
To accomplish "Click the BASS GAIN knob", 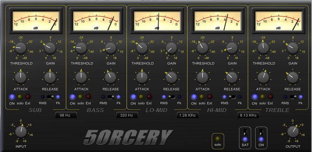I will click(111, 48).
